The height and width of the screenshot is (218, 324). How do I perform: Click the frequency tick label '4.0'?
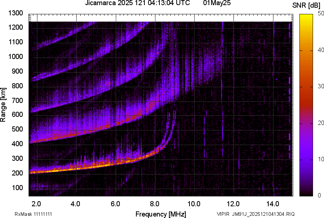(75, 204)
